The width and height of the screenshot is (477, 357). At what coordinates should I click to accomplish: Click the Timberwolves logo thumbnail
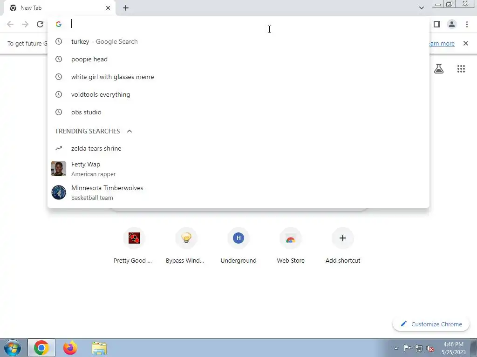coord(59,192)
